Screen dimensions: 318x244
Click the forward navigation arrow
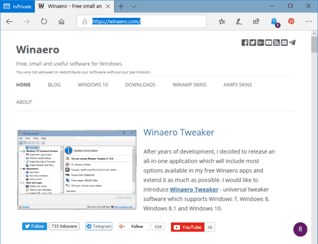pos(26,22)
